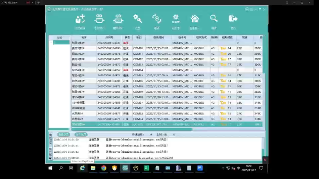The height and width of the screenshot is (179, 319).
Task: Sort by the 版本号 column header
Action: [182, 37]
